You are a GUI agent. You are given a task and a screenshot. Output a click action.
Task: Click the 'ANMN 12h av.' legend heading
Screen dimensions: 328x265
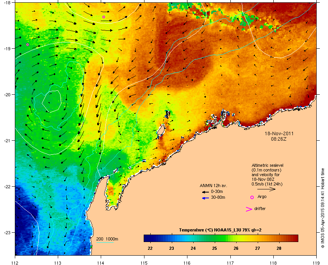[213, 185]
